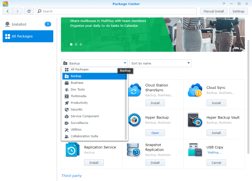The width and height of the screenshot is (252, 181).
Task: Click in the Search input field
Action: [x=117, y=11]
